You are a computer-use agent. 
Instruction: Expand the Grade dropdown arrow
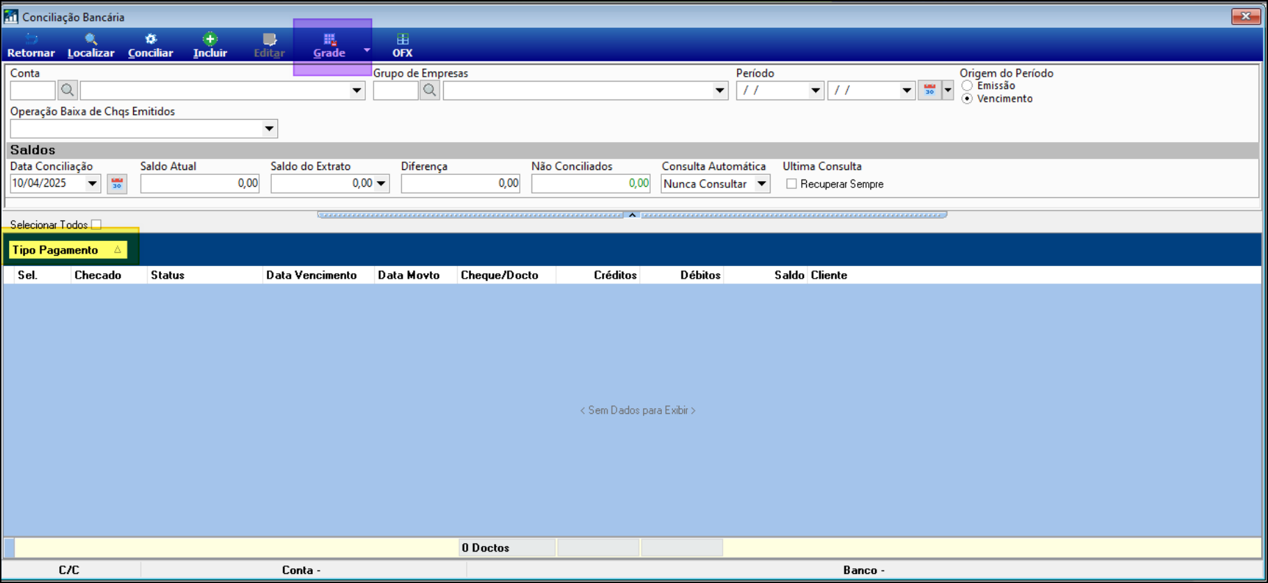coord(366,50)
